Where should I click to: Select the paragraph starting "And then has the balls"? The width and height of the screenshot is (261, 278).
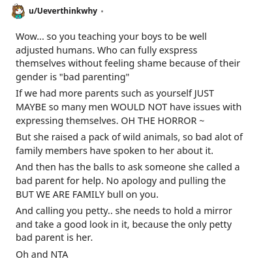(x=127, y=181)
